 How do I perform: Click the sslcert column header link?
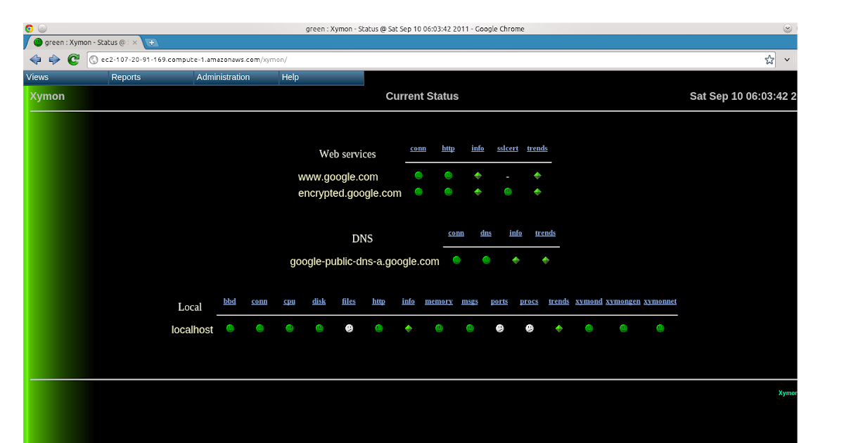(x=507, y=148)
